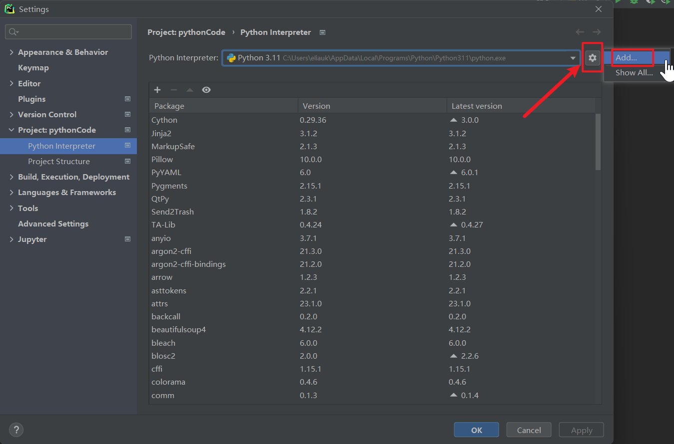The height and width of the screenshot is (444, 674).
Task: Click in the settings search field
Action: coord(68,32)
